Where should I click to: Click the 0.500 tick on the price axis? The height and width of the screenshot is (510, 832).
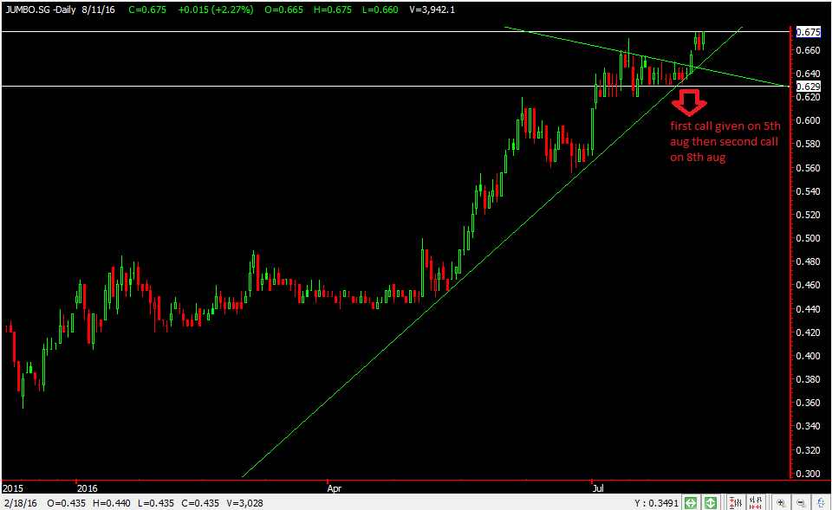click(x=808, y=238)
